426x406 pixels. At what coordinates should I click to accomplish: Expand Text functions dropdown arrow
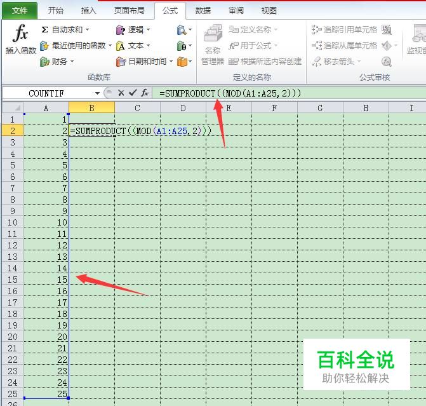(149, 45)
